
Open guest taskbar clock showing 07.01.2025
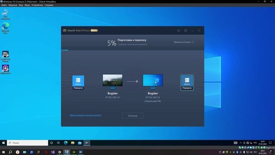tap(263, 143)
